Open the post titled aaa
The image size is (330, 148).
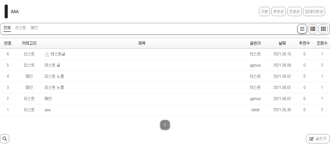pos(47,110)
